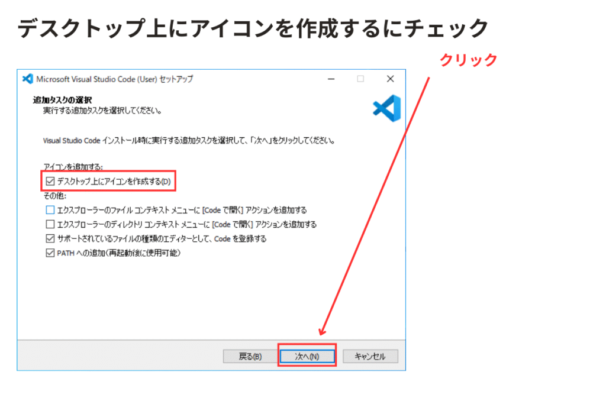Uncheck サポートされているファイルの種類のエディター registration
The image size is (606, 404).
click(50, 239)
